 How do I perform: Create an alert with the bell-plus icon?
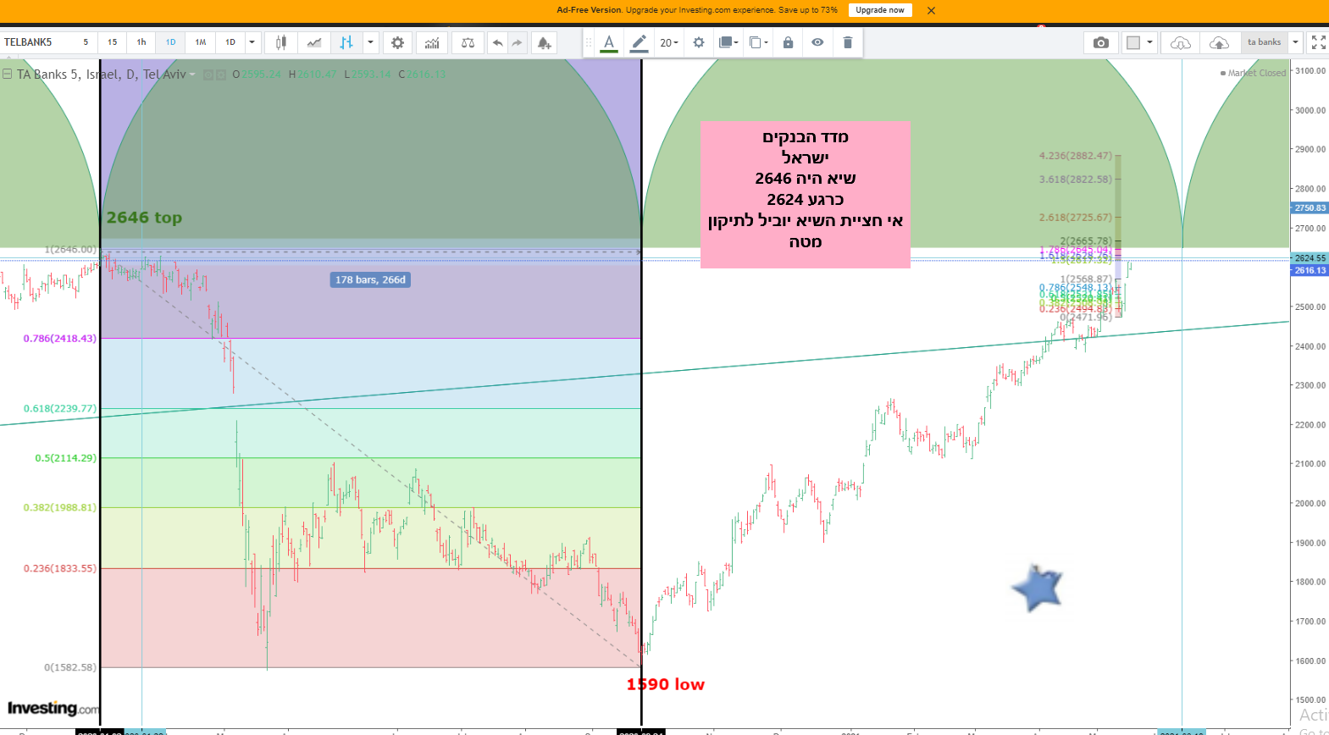coord(544,42)
